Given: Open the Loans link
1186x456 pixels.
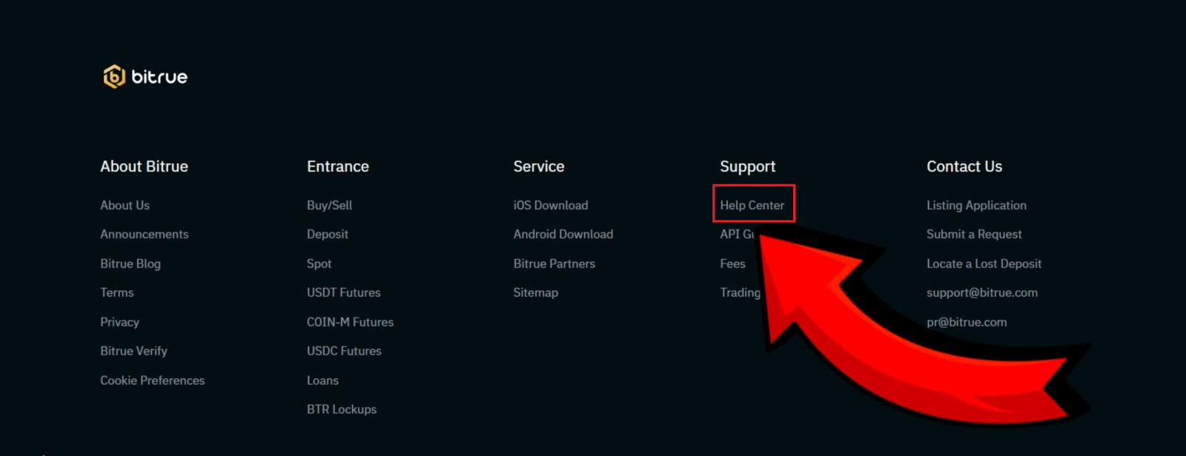Looking at the screenshot, I should 322,380.
